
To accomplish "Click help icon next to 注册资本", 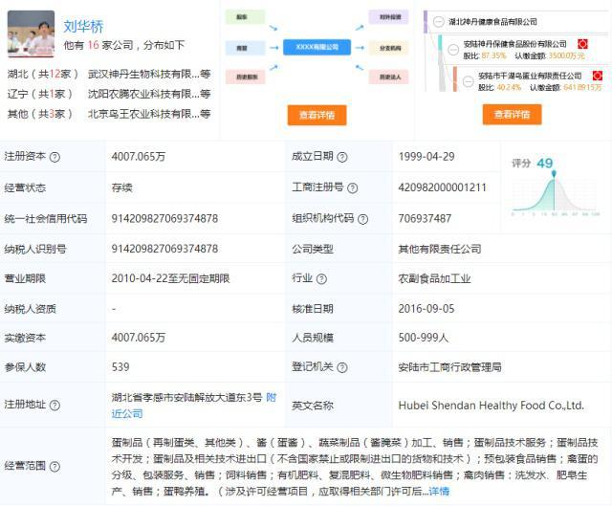I will [55, 157].
